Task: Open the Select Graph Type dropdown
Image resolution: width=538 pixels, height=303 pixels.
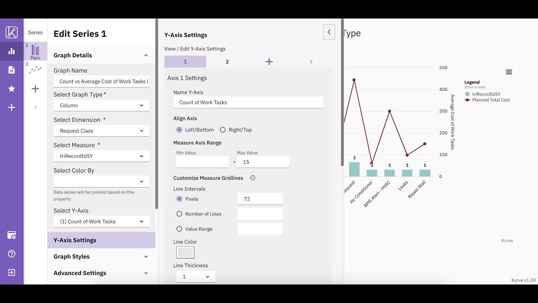Action: pos(101,106)
